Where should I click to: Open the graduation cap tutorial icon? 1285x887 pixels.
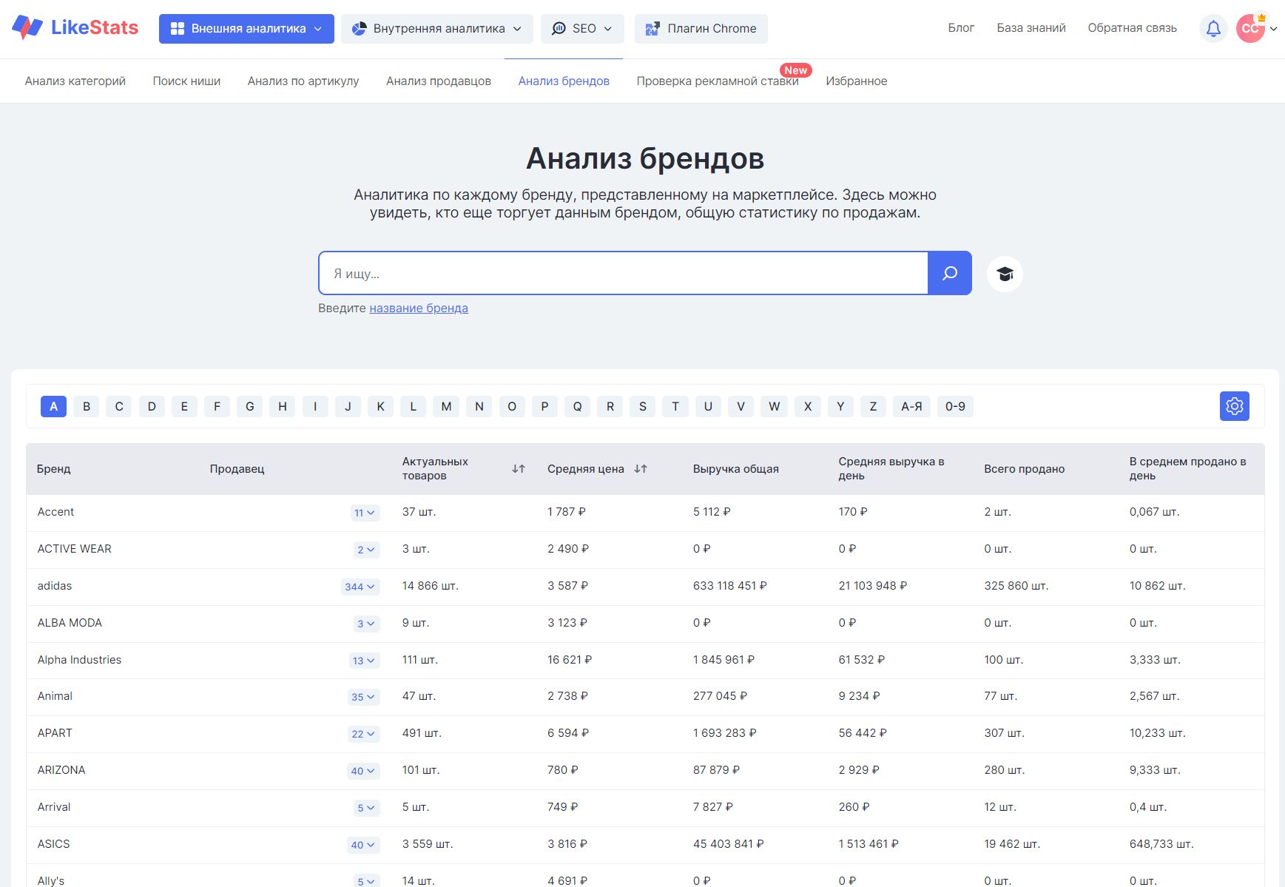pyautogui.click(x=1004, y=274)
